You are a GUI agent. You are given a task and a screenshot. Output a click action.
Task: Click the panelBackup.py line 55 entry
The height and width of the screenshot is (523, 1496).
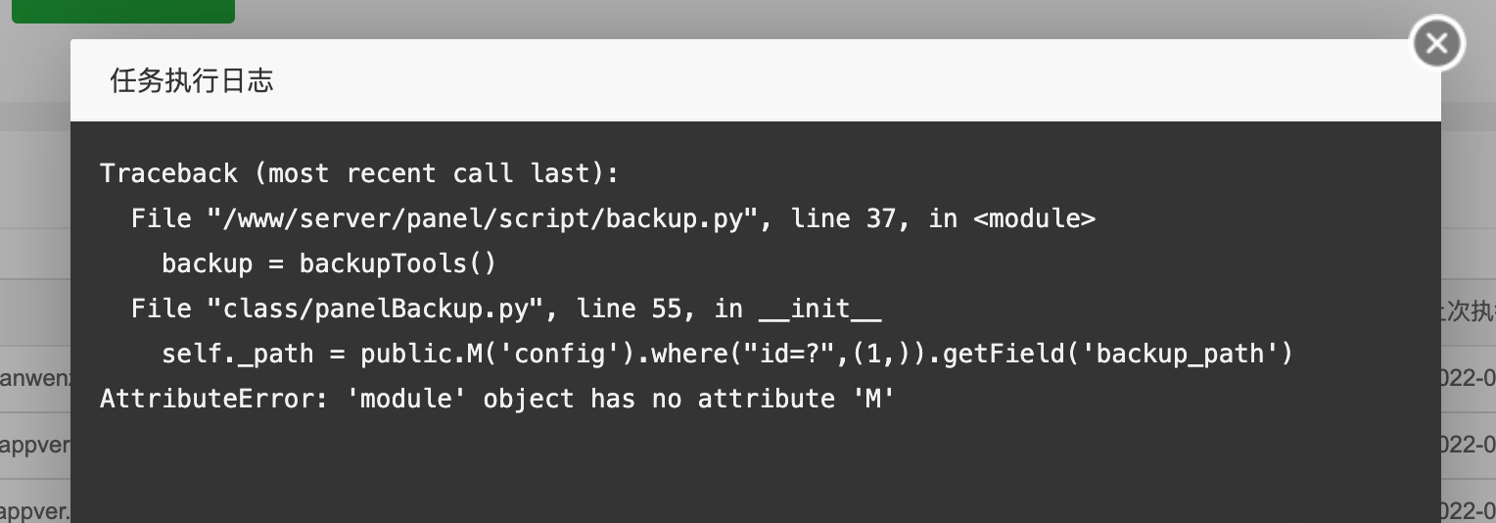pyautogui.click(x=506, y=309)
